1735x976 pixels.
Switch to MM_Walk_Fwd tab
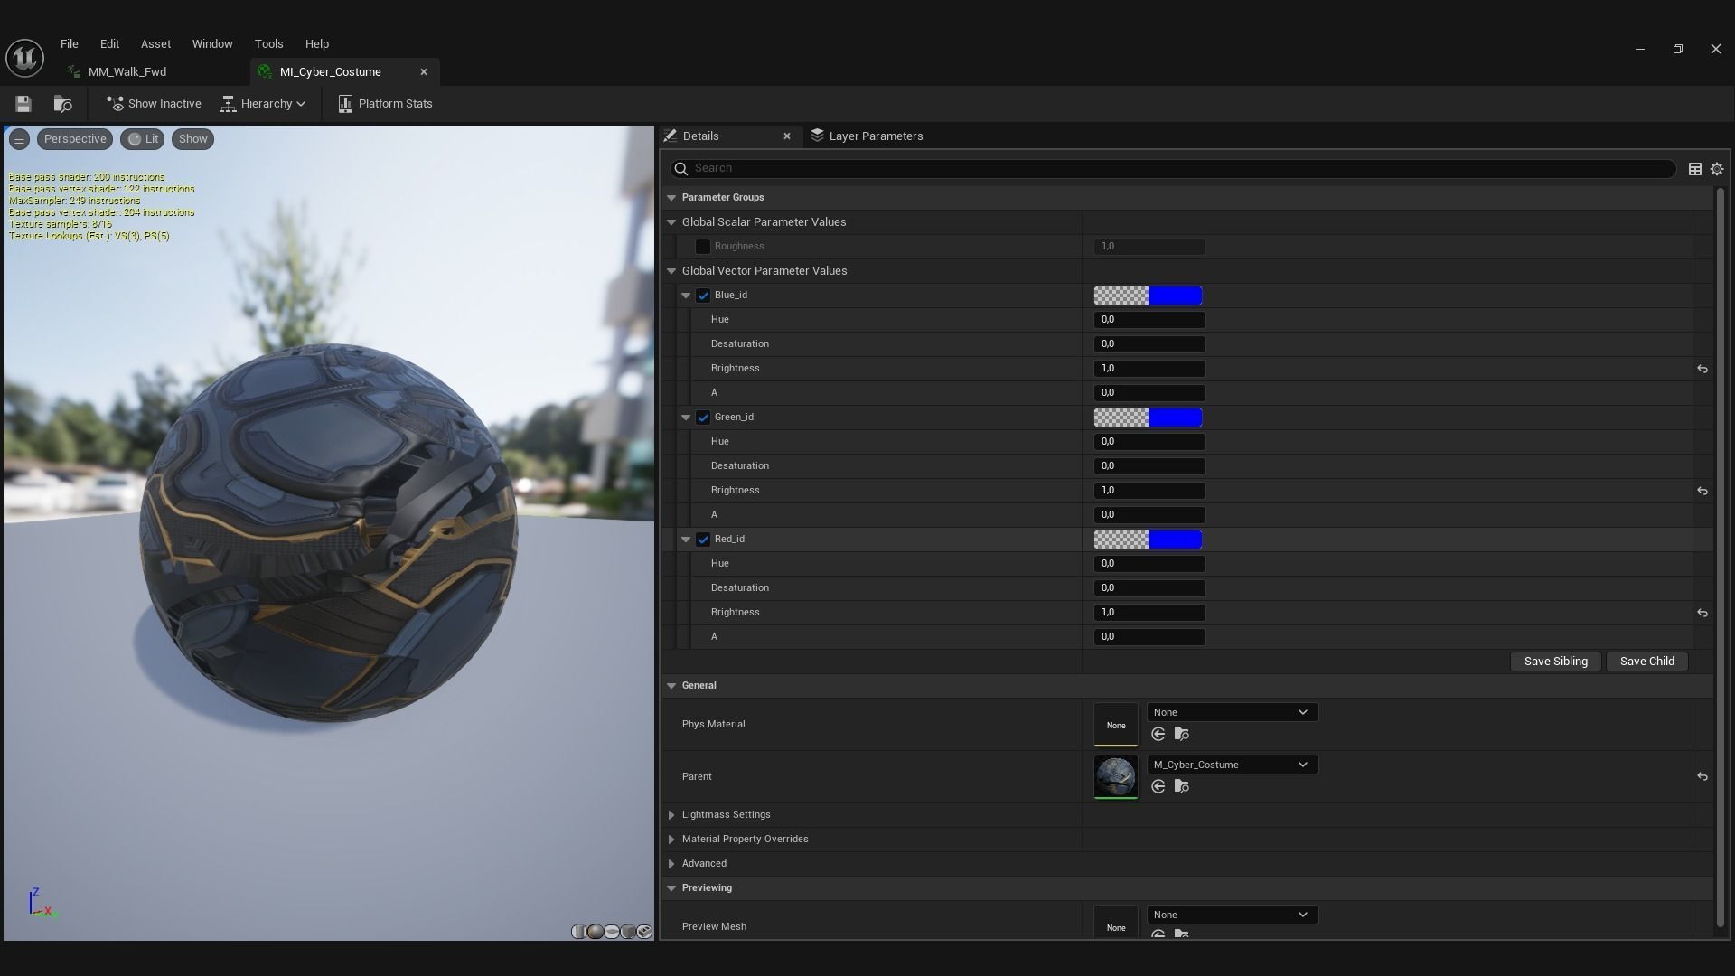[x=127, y=72]
